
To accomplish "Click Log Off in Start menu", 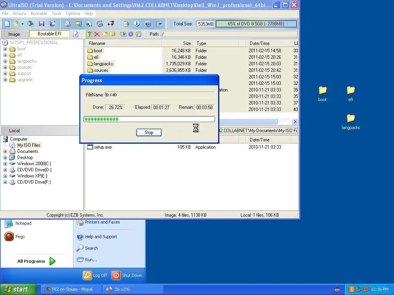I will (95, 275).
